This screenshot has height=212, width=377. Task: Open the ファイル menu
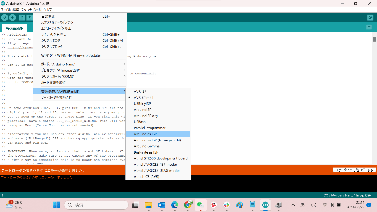click(x=6, y=9)
